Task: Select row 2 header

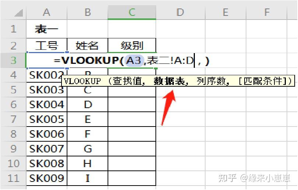Action: (x=13, y=46)
